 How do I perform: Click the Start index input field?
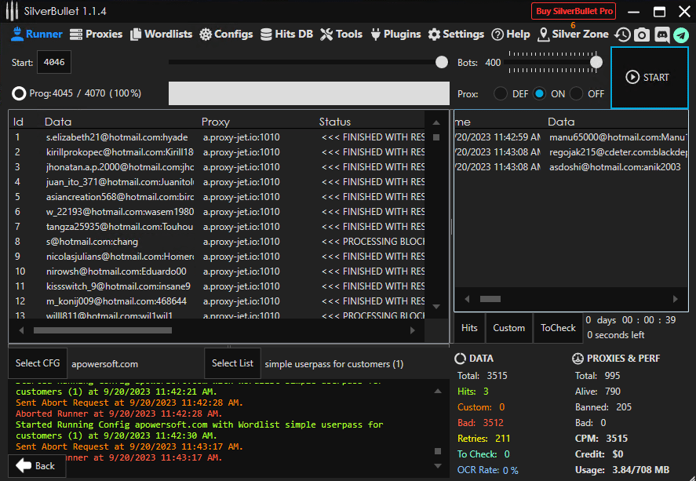pyautogui.click(x=54, y=62)
